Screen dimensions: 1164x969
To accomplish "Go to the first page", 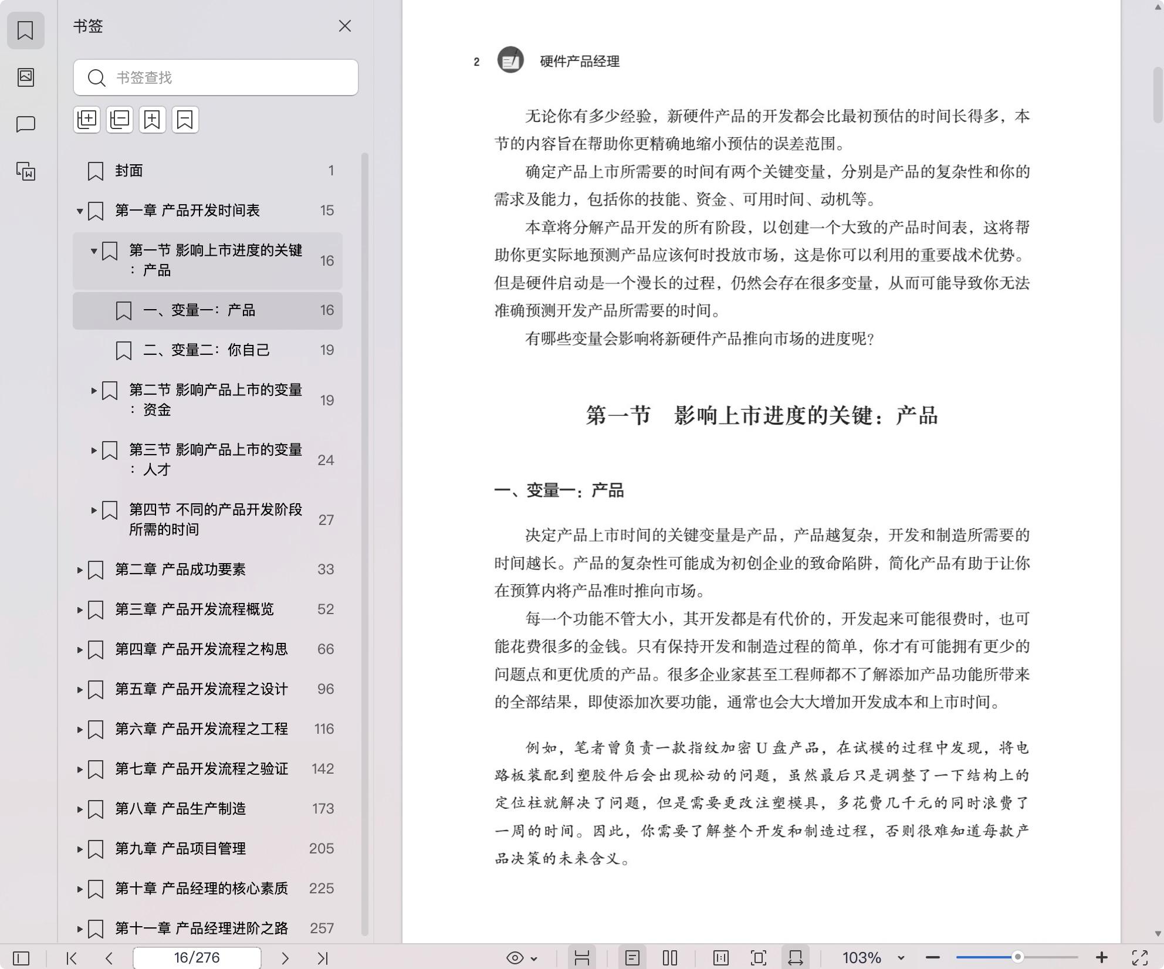I will pos(72,958).
